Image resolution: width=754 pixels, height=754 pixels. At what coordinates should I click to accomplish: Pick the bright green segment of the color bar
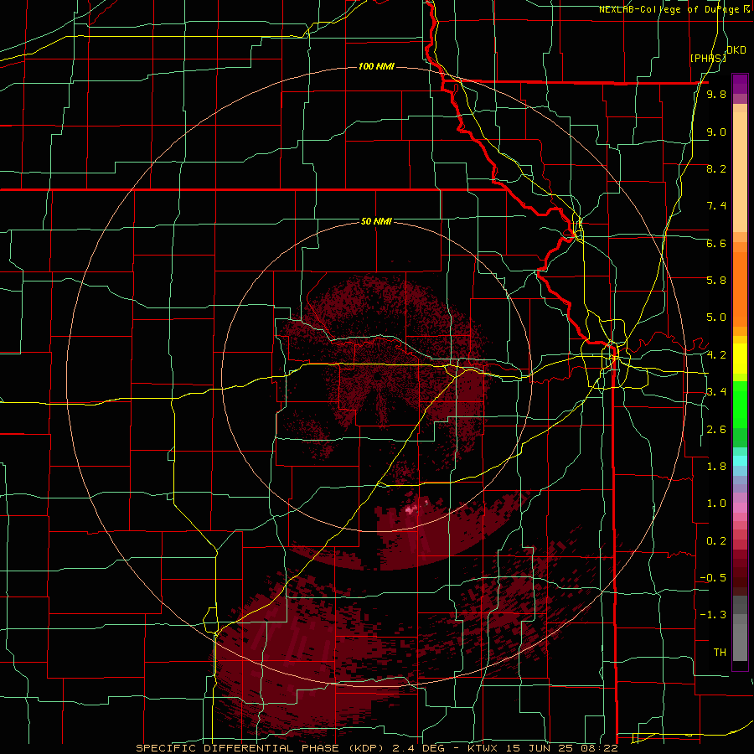[740, 405]
